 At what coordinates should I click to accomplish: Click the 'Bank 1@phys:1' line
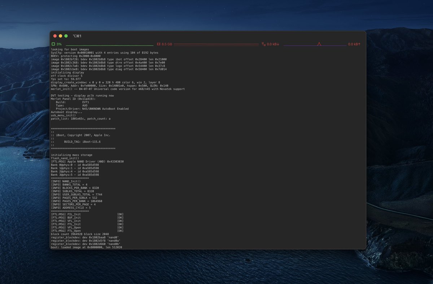75,168
